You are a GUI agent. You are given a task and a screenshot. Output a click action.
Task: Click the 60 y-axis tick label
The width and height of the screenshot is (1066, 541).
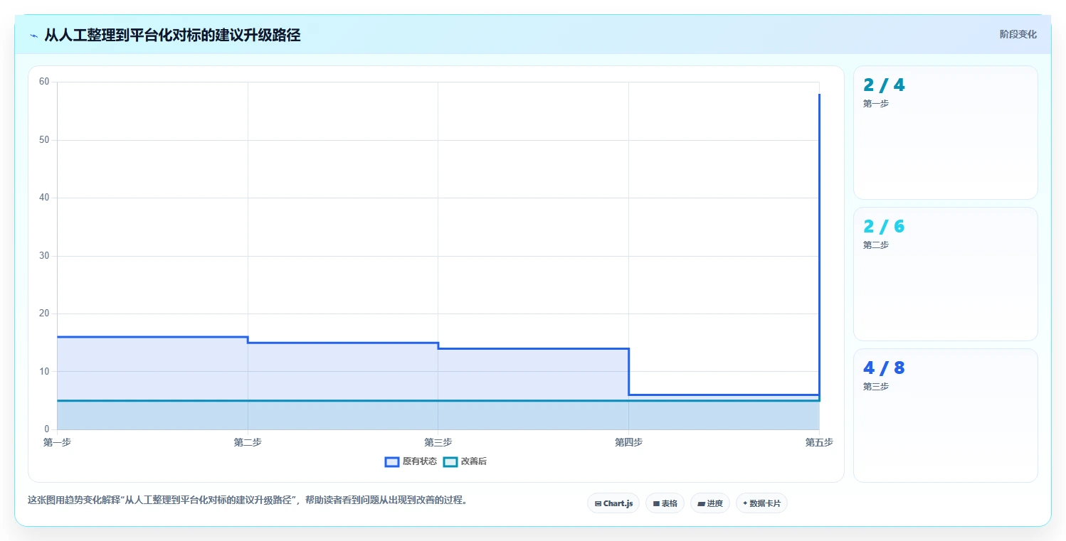pyautogui.click(x=44, y=82)
